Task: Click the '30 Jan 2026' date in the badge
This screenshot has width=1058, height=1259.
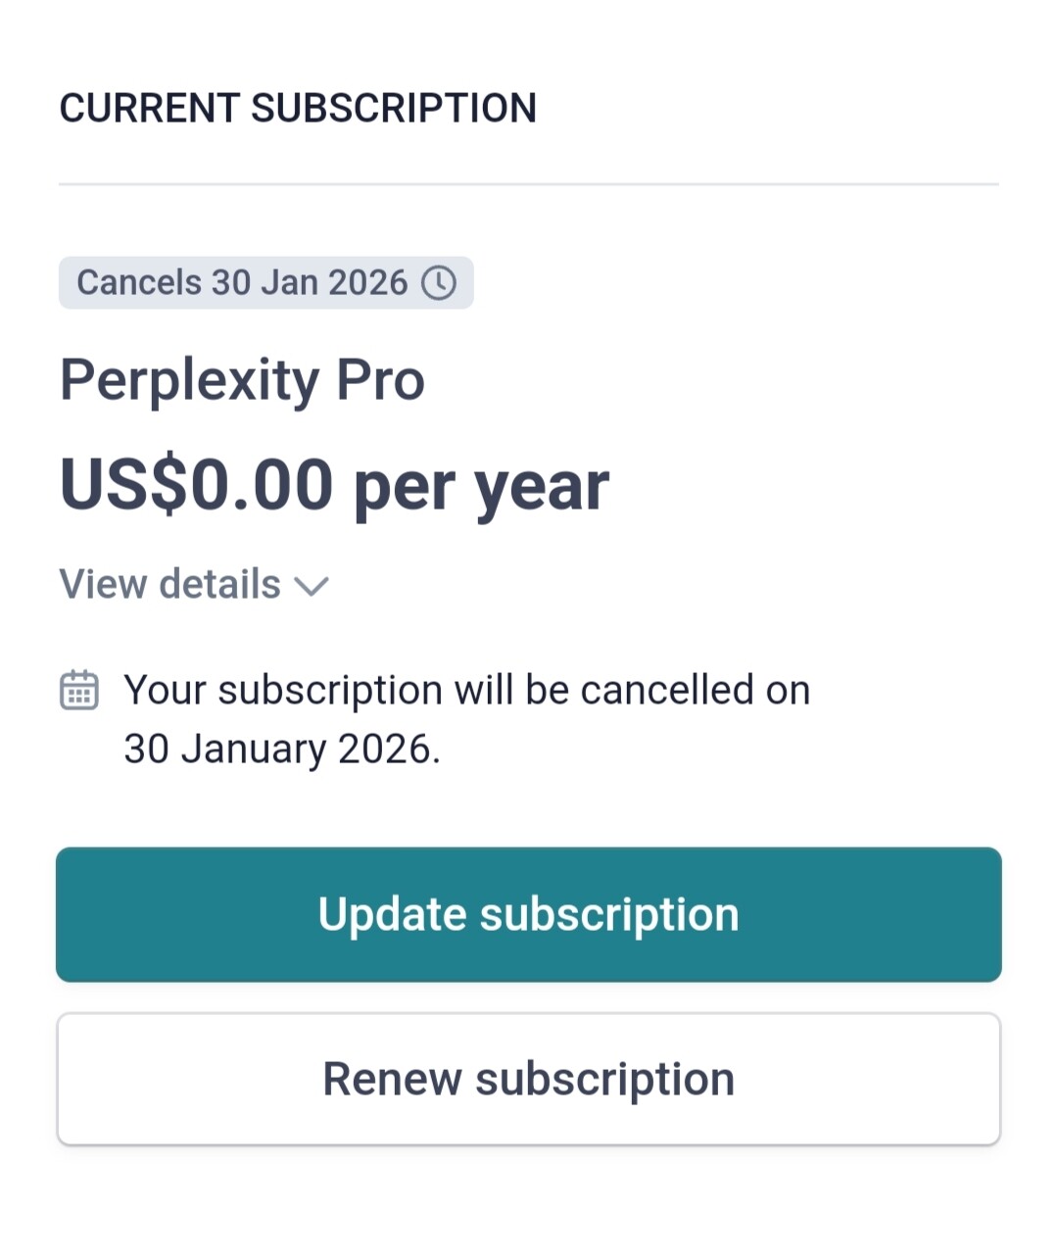Action: (x=310, y=283)
